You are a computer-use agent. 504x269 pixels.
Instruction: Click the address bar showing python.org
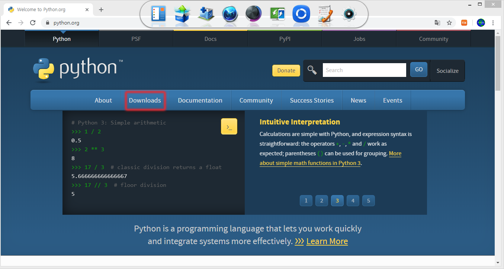(x=238, y=23)
